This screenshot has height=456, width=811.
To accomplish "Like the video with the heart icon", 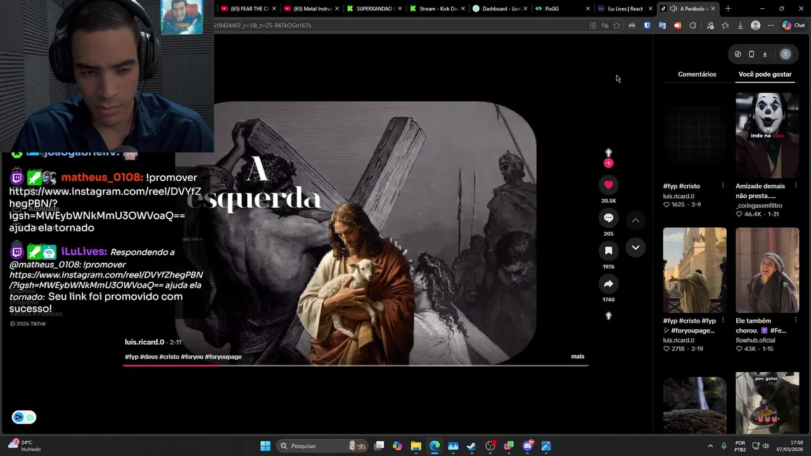I will [x=608, y=185].
